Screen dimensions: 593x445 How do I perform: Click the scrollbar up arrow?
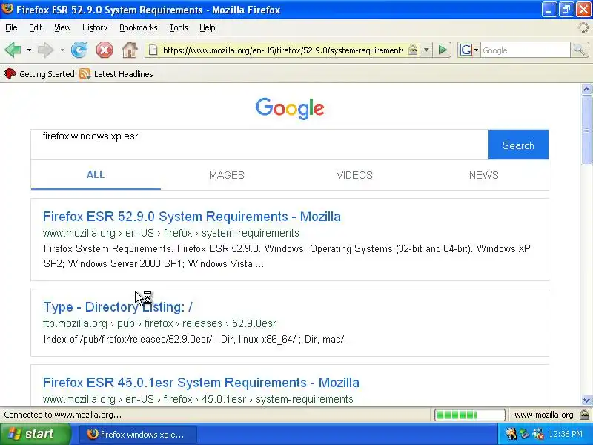click(x=586, y=89)
